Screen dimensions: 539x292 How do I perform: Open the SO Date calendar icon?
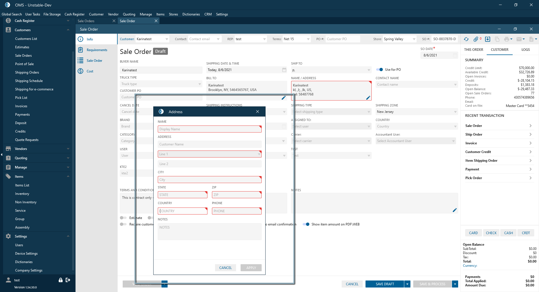coord(455,55)
